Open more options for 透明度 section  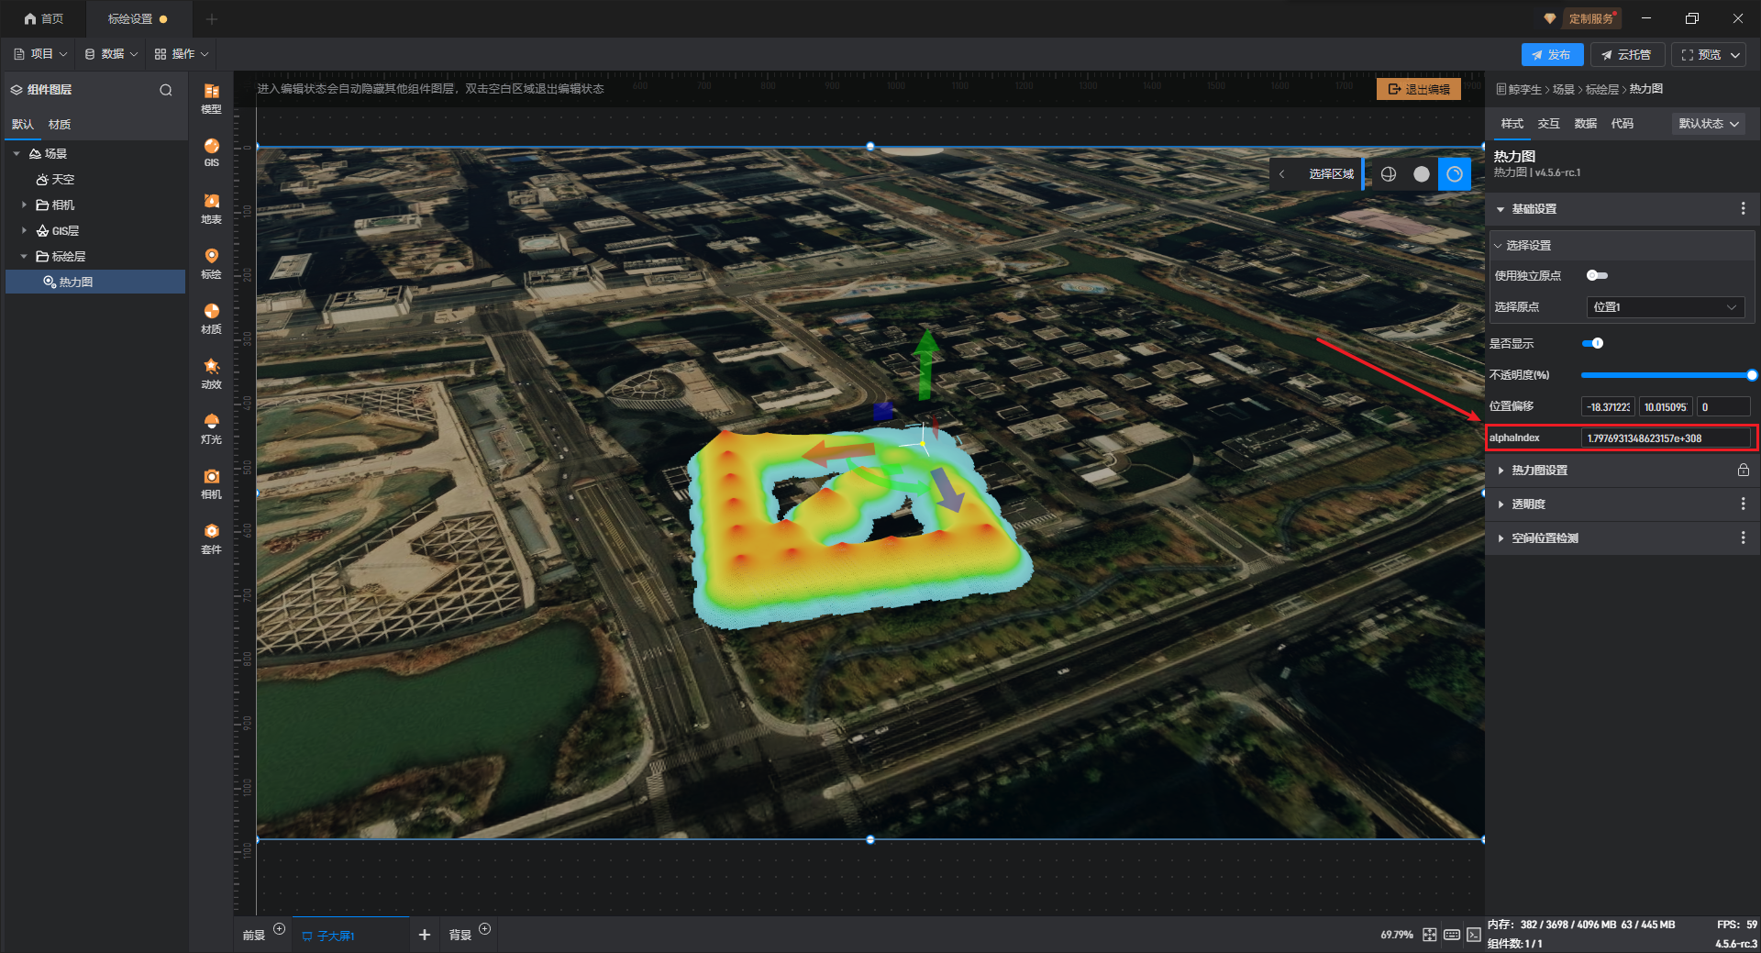pos(1743,504)
